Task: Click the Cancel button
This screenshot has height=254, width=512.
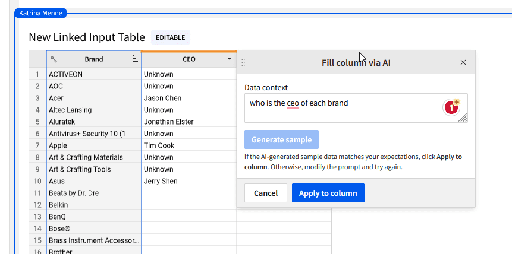Action: tap(266, 193)
